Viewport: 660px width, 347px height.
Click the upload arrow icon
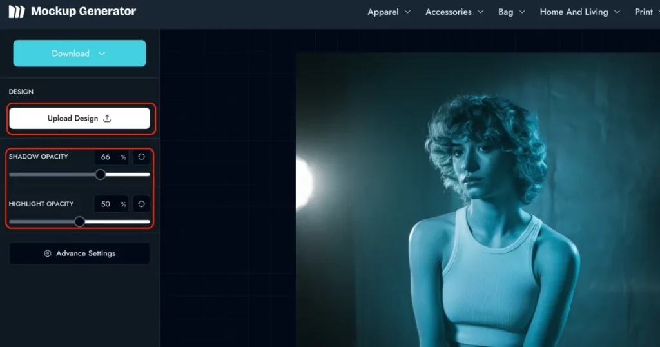click(107, 119)
